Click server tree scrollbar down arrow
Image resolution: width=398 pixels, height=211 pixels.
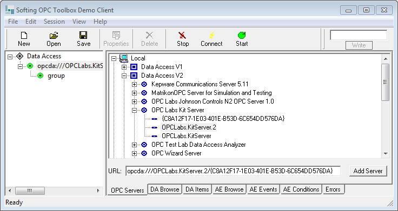point(386,153)
